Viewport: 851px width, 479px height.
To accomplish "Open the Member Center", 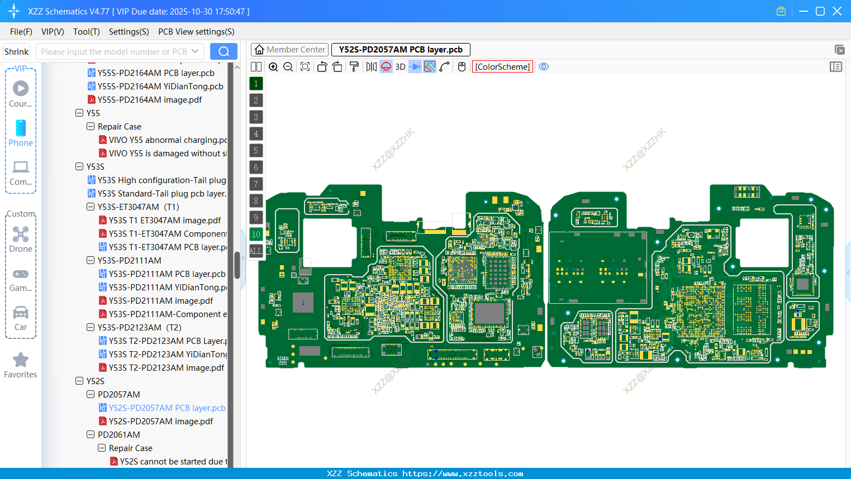I will [289, 49].
